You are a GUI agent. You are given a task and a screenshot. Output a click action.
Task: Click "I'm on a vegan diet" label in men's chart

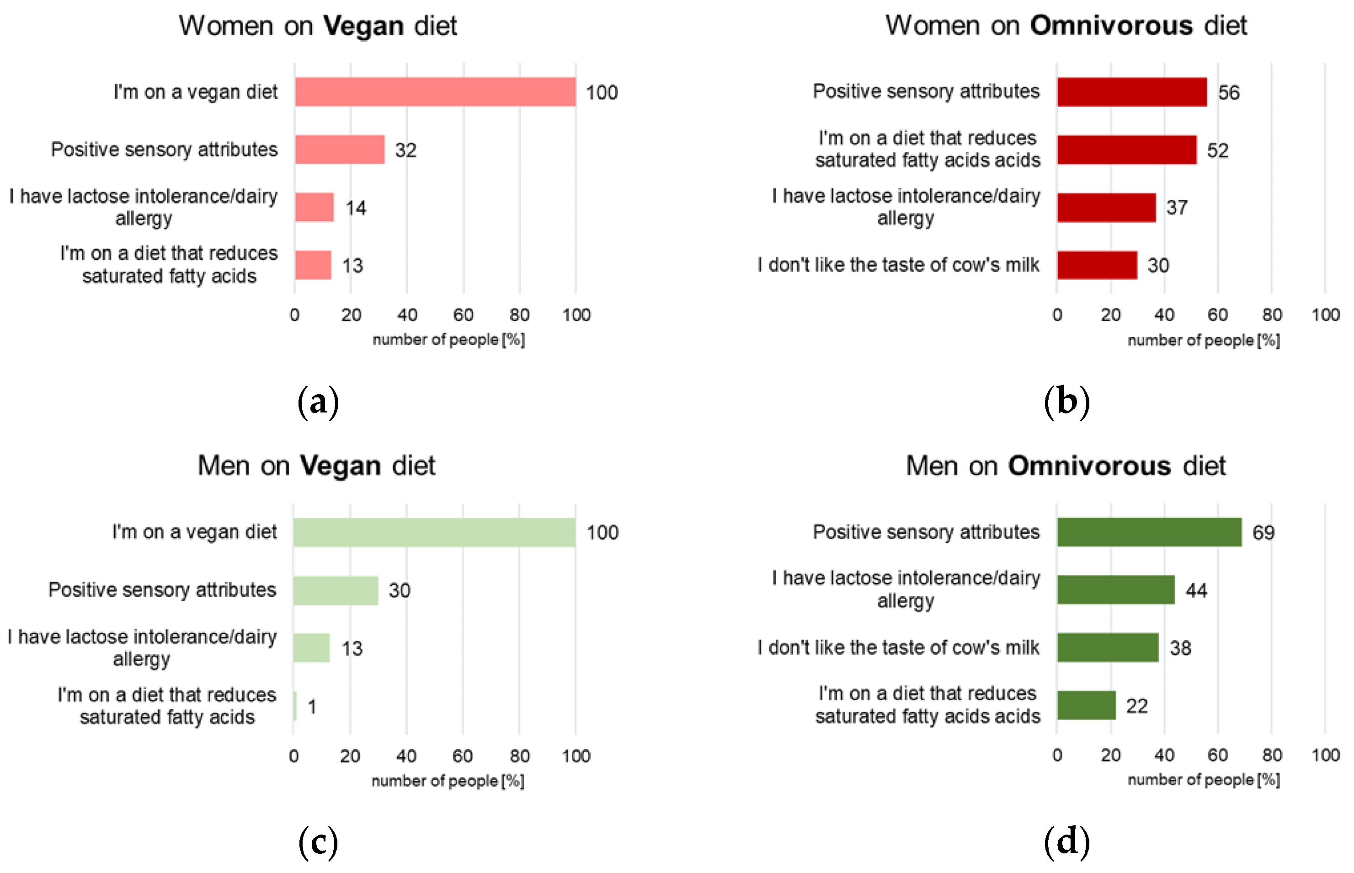[x=194, y=532]
